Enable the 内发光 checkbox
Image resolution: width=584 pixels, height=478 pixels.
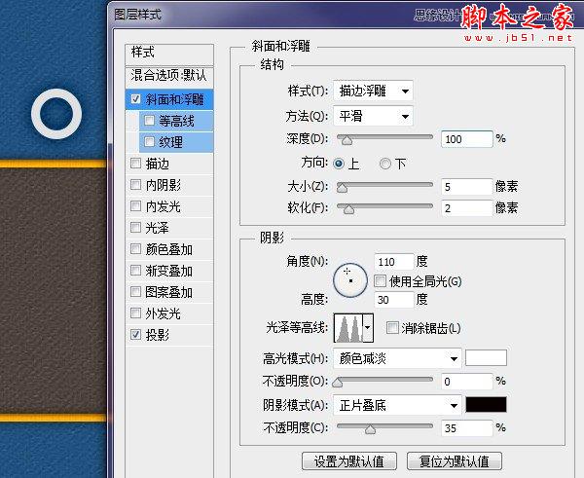pyautogui.click(x=135, y=206)
